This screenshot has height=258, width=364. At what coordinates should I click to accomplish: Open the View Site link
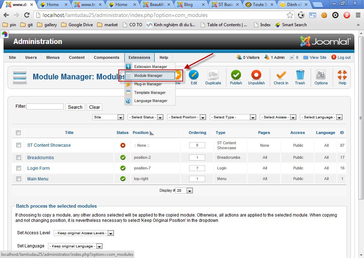click(318, 57)
